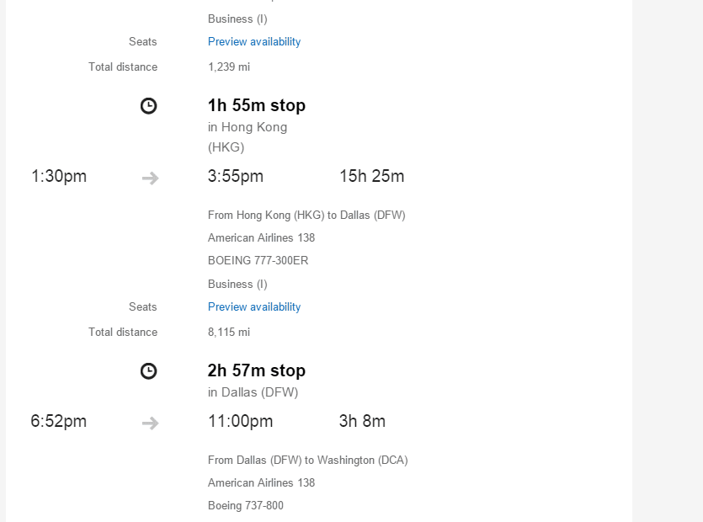Open Preview availability for Hong Kong to Dallas flight
The image size is (703, 522).
(x=254, y=306)
